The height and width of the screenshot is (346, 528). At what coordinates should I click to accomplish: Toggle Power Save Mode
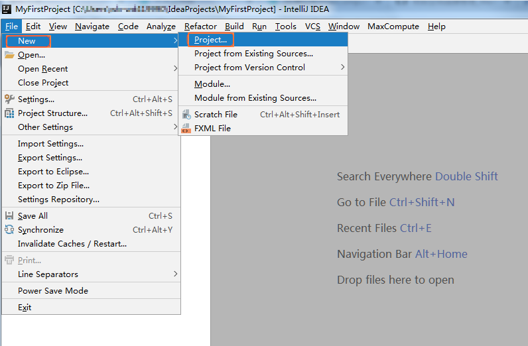pyautogui.click(x=52, y=291)
